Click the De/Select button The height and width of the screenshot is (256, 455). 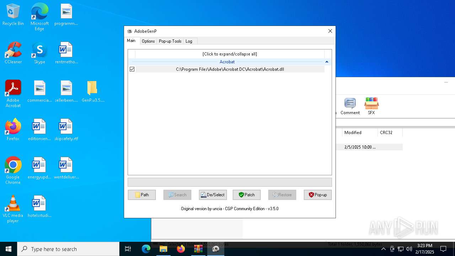[x=213, y=195]
